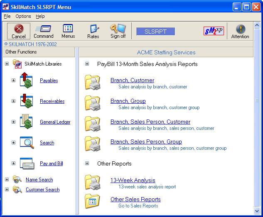Open the Name Search link
263x217 pixels.
point(39,180)
